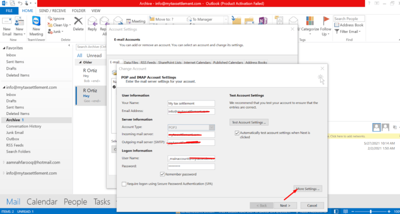Show Unread messages filter
400x214 pixels.
[94, 55]
